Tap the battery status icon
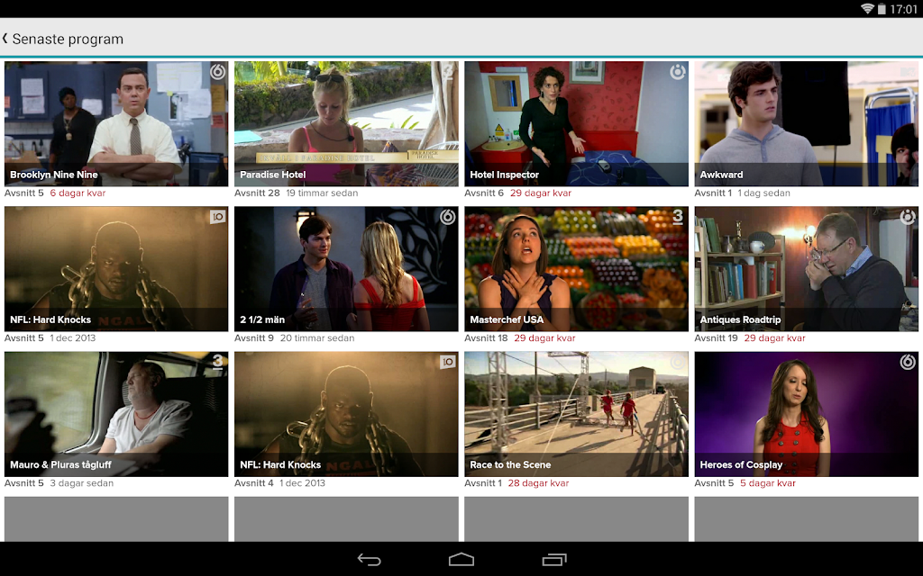This screenshot has height=576, width=923. (882, 9)
